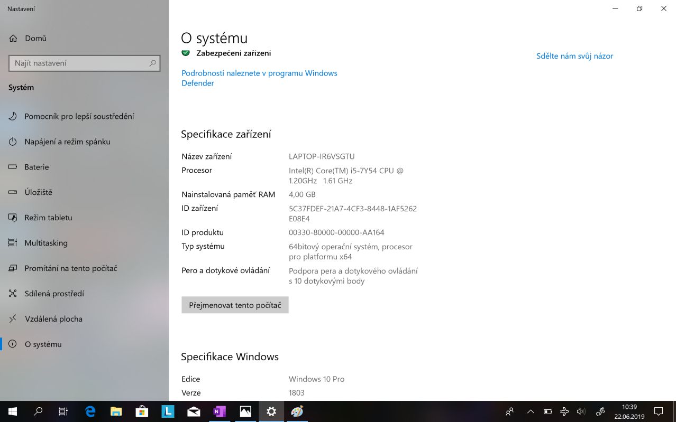Launch Microsoft Edge from taskbar
The width and height of the screenshot is (676, 422).
pos(90,411)
